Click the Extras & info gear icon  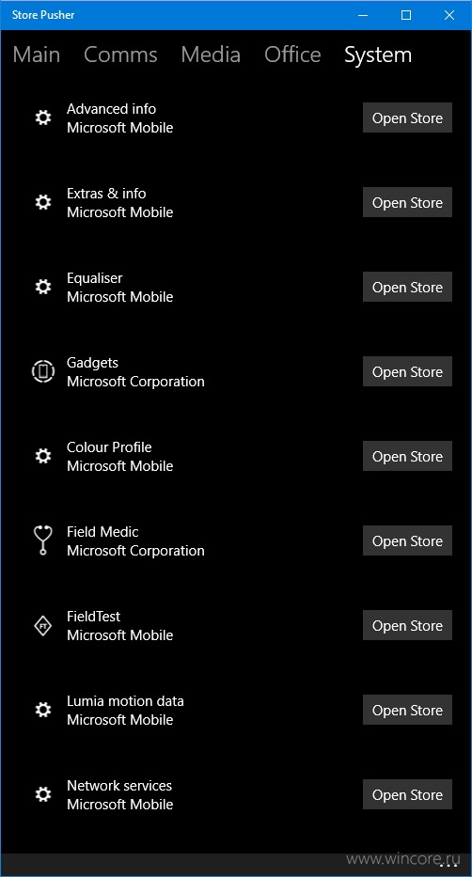click(43, 202)
